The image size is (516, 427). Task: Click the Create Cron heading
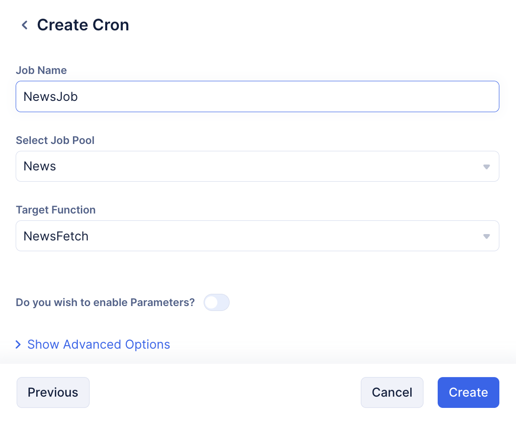pyautogui.click(x=83, y=25)
